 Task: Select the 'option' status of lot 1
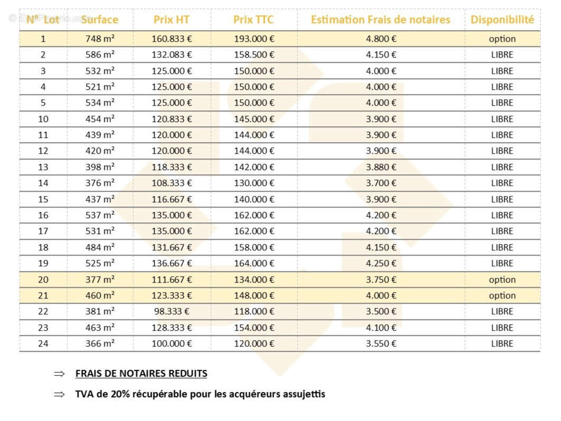[x=502, y=39]
